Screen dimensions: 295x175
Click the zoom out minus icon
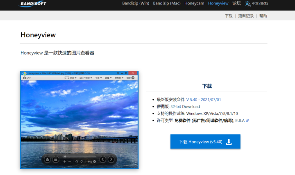[70, 161]
